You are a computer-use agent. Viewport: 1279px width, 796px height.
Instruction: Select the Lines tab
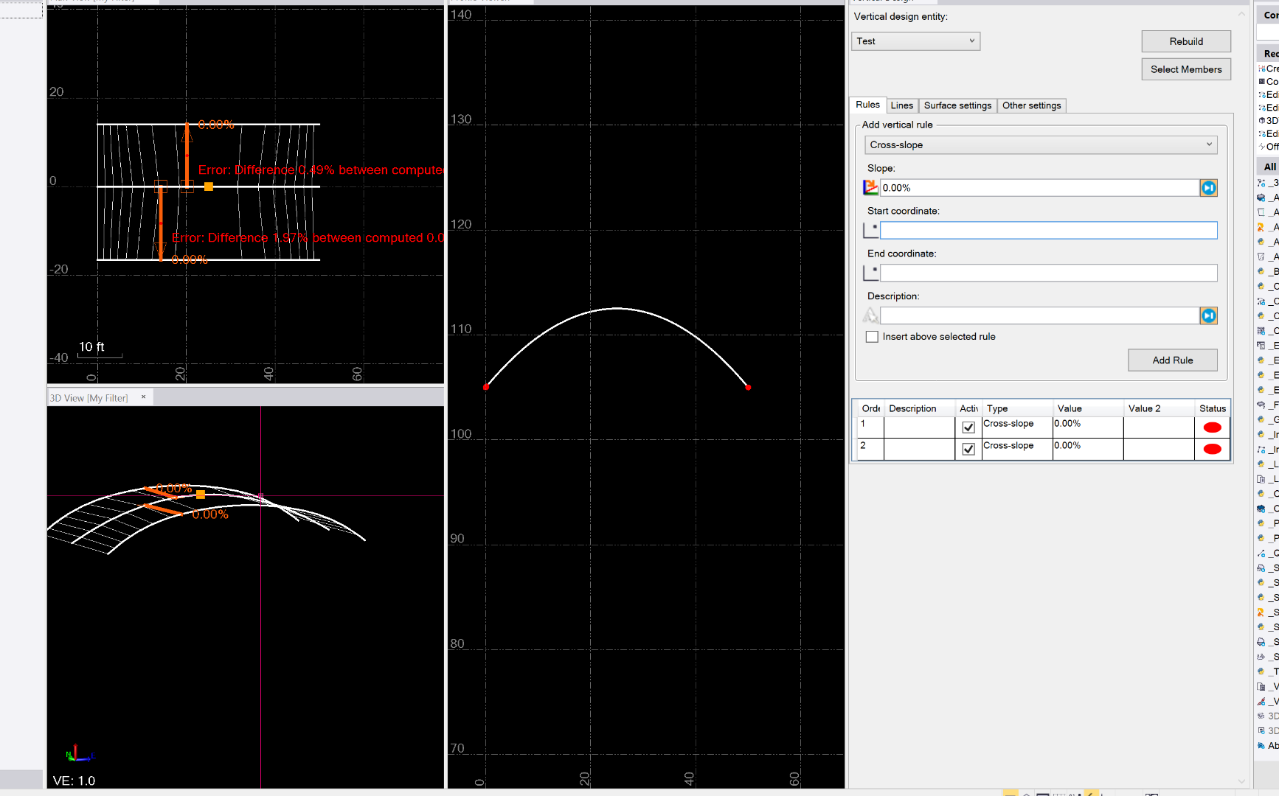901,105
